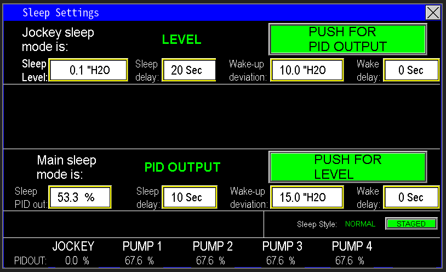446x272 pixels.
Task: Select the Jockey Sleep delay 20 Sec field
Action: click(188, 70)
